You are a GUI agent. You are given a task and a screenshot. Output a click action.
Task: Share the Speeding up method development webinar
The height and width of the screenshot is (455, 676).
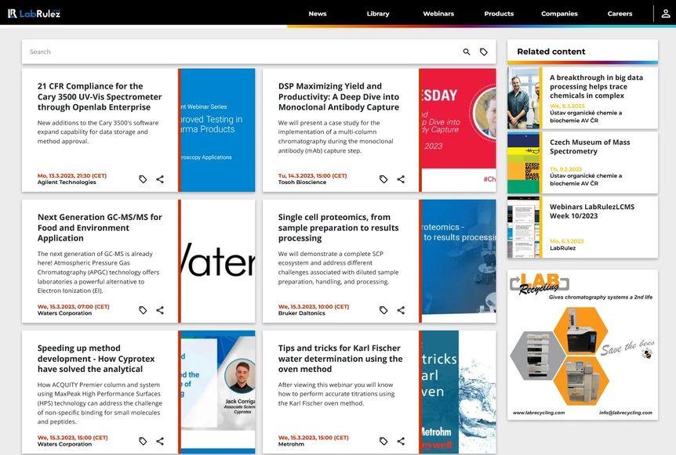pyautogui.click(x=160, y=441)
